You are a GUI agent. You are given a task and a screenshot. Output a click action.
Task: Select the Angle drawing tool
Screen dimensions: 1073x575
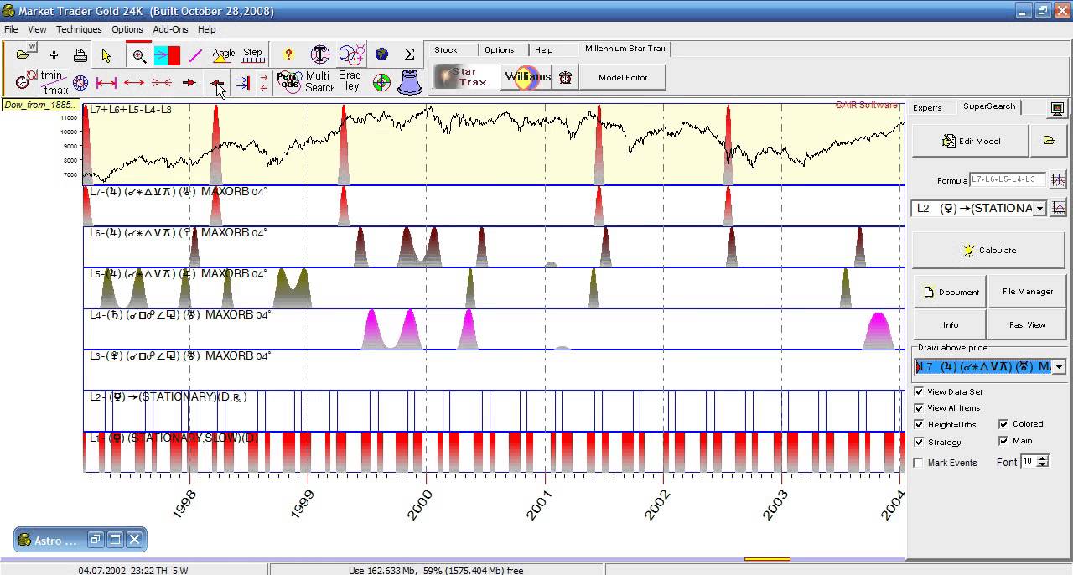click(x=224, y=55)
